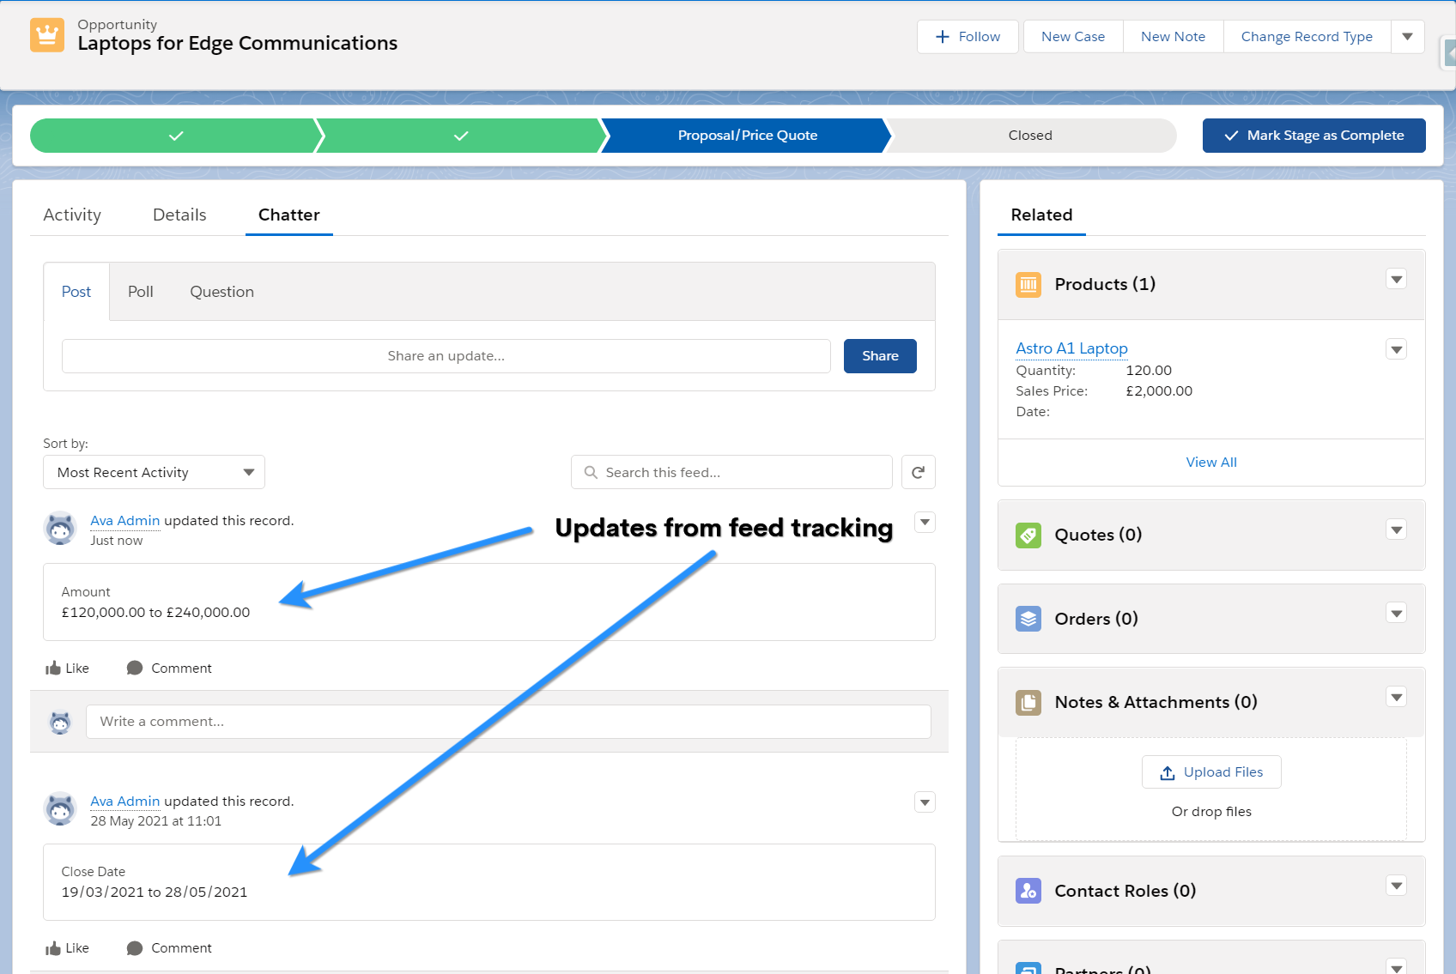Open actions menu for the Just now post

925,522
